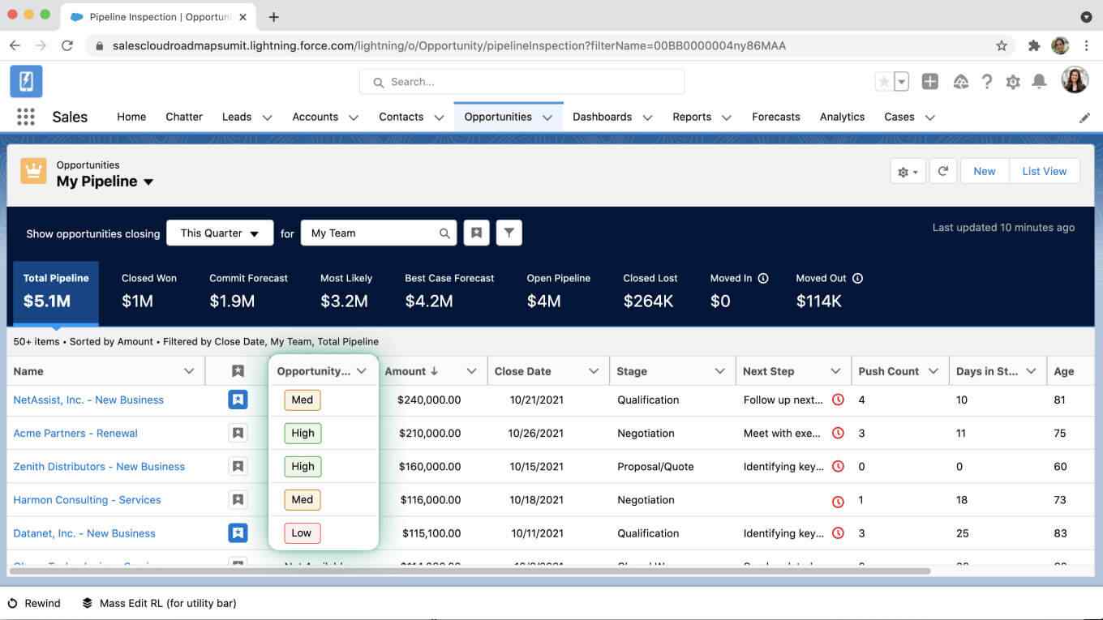
Task: Open the Dashboards tab
Action: tap(602, 117)
